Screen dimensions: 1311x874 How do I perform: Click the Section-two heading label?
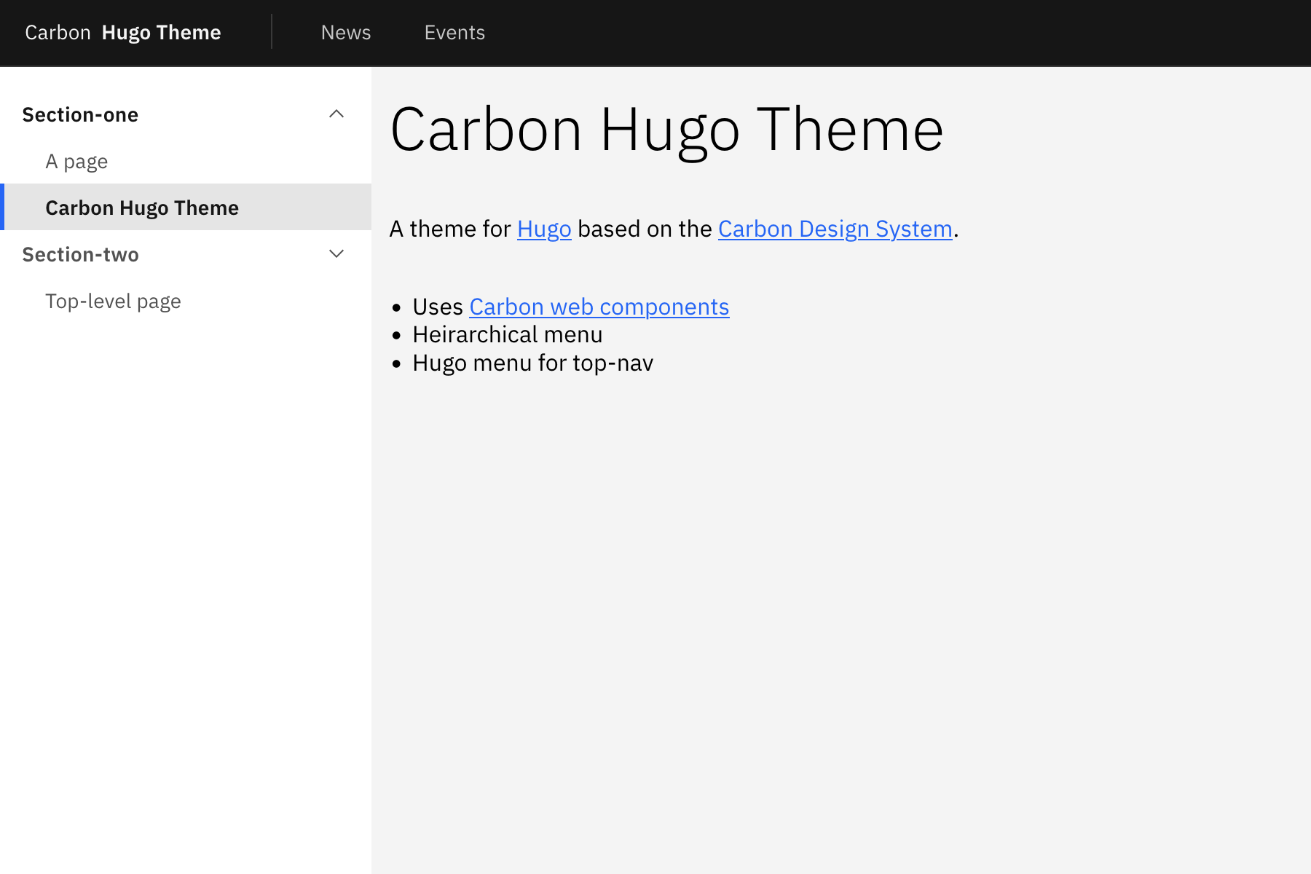[80, 254]
